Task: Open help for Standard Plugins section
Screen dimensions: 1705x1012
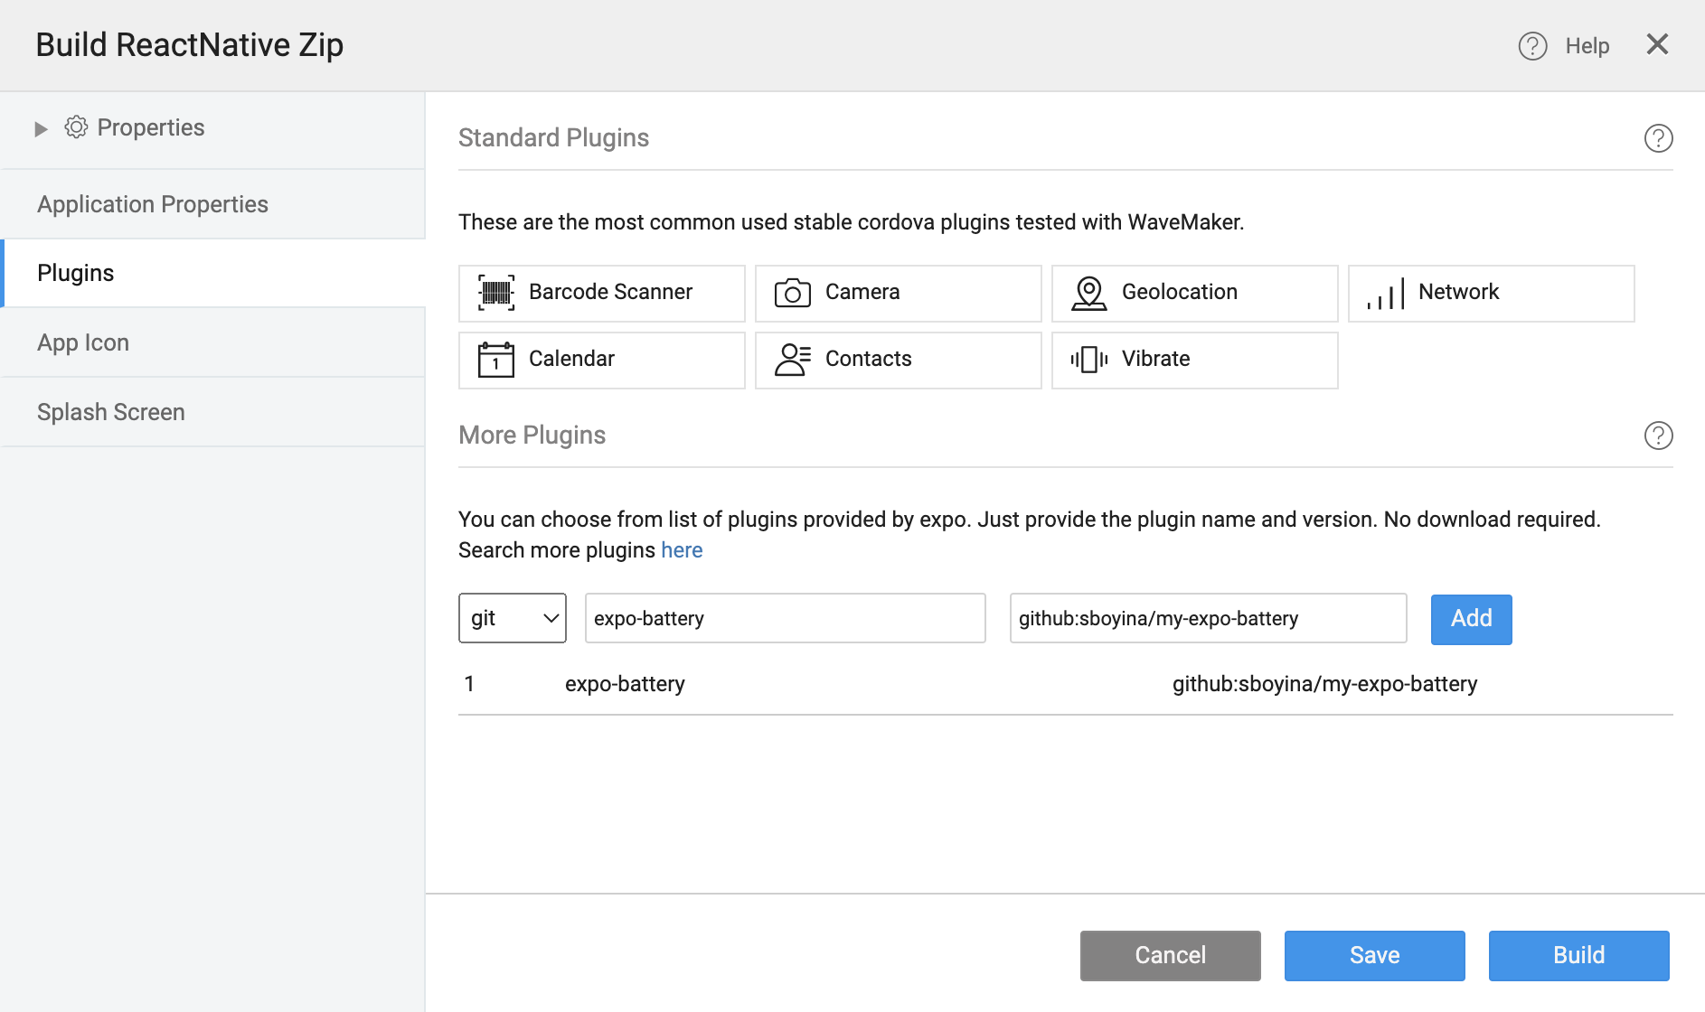Action: click(1658, 138)
